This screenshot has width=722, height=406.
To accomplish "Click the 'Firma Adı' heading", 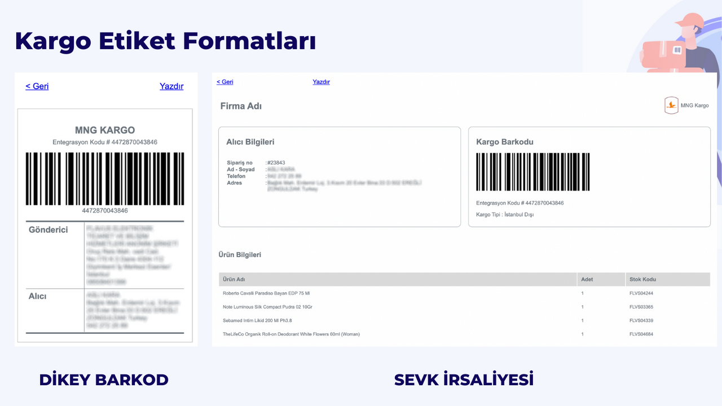I will (241, 106).
